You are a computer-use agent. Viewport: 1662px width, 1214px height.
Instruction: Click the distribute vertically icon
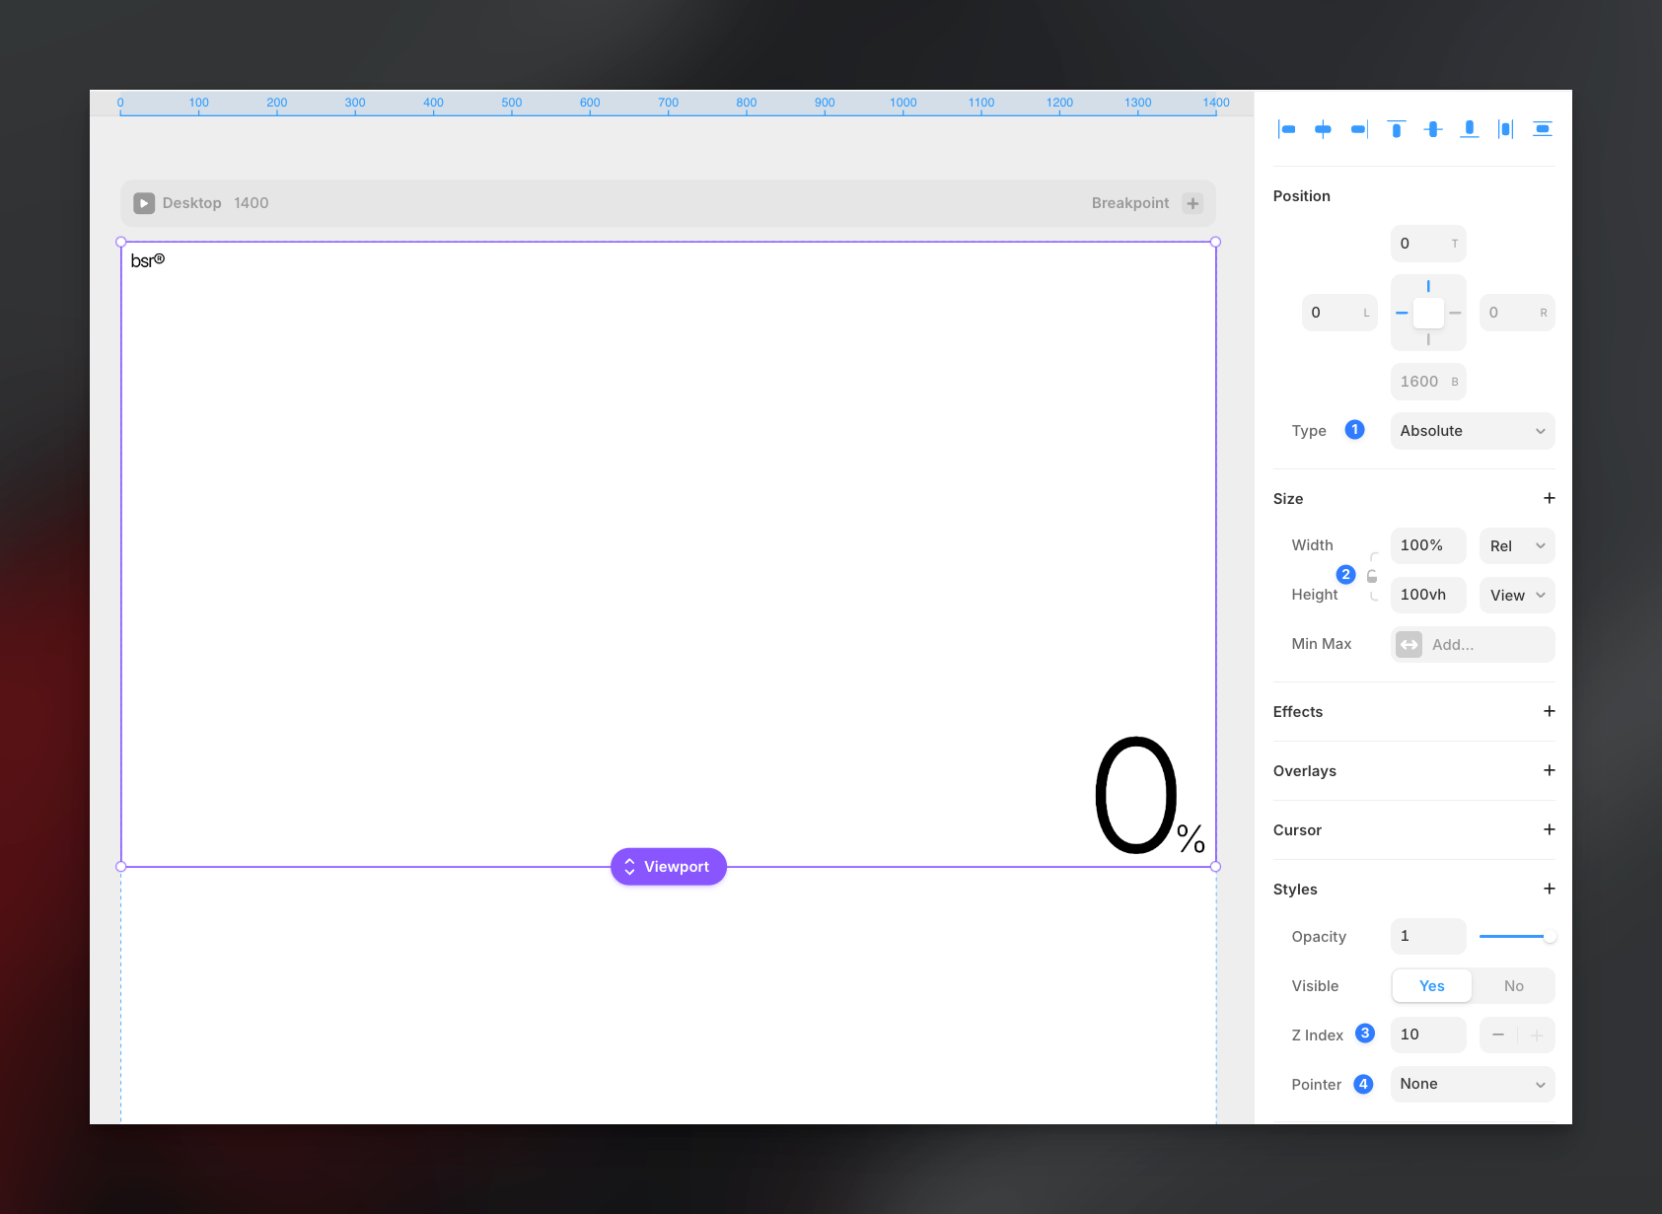point(1543,129)
